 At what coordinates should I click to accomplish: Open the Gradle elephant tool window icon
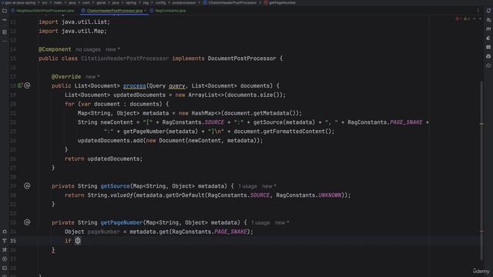point(488,38)
